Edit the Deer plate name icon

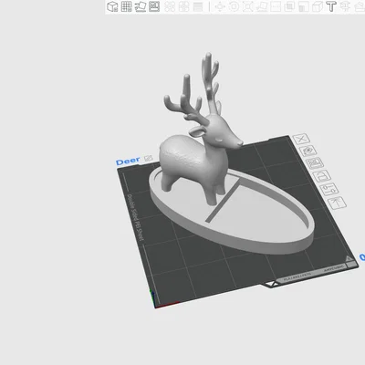(149, 158)
